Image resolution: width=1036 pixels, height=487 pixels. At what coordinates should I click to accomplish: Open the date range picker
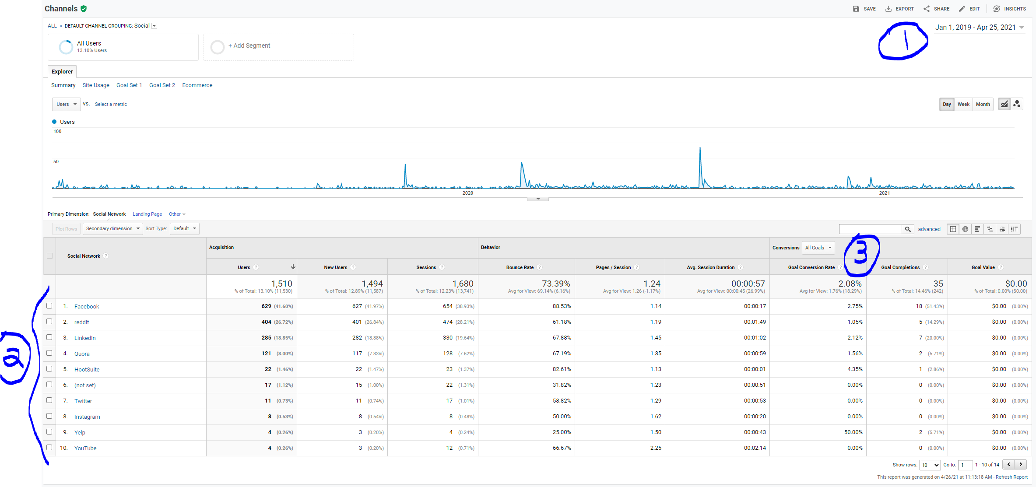coord(980,27)
